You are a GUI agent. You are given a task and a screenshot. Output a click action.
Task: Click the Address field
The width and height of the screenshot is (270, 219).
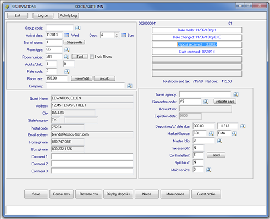point(92,106)
